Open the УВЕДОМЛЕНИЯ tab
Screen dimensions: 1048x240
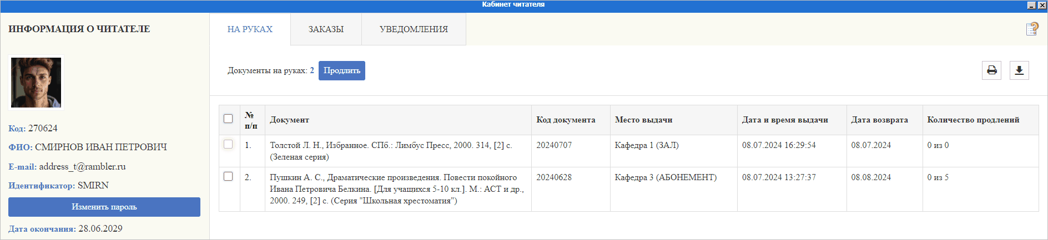pos(414,29)
